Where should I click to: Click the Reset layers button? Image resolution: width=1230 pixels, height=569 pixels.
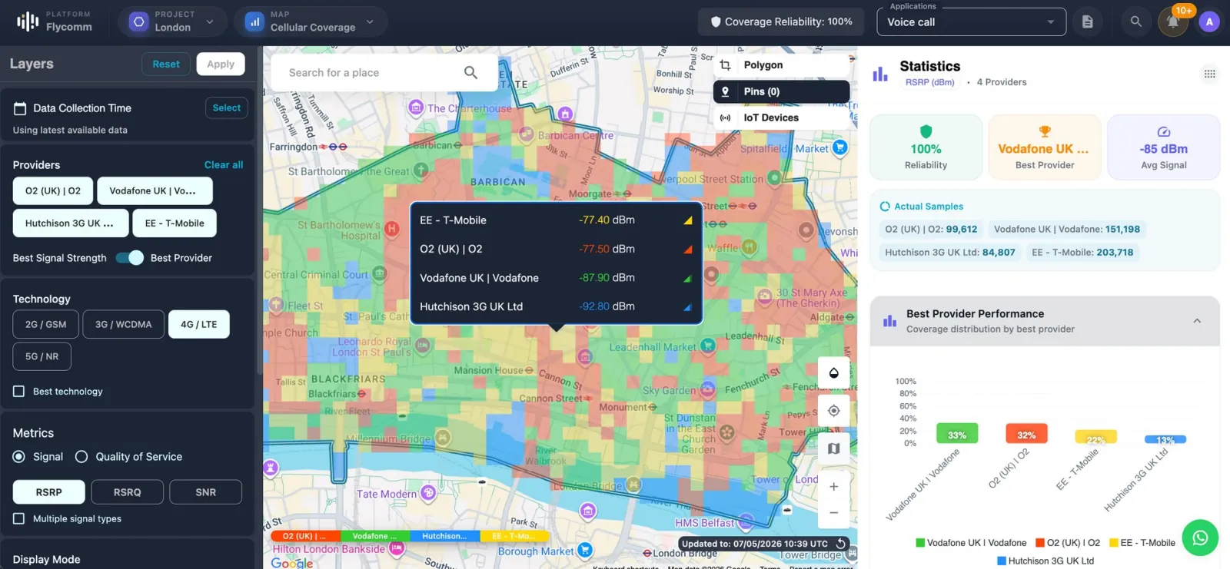coord(166,65)
